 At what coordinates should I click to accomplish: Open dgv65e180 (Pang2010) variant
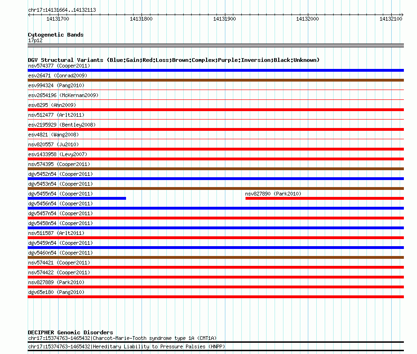click(x=56, y=292)
